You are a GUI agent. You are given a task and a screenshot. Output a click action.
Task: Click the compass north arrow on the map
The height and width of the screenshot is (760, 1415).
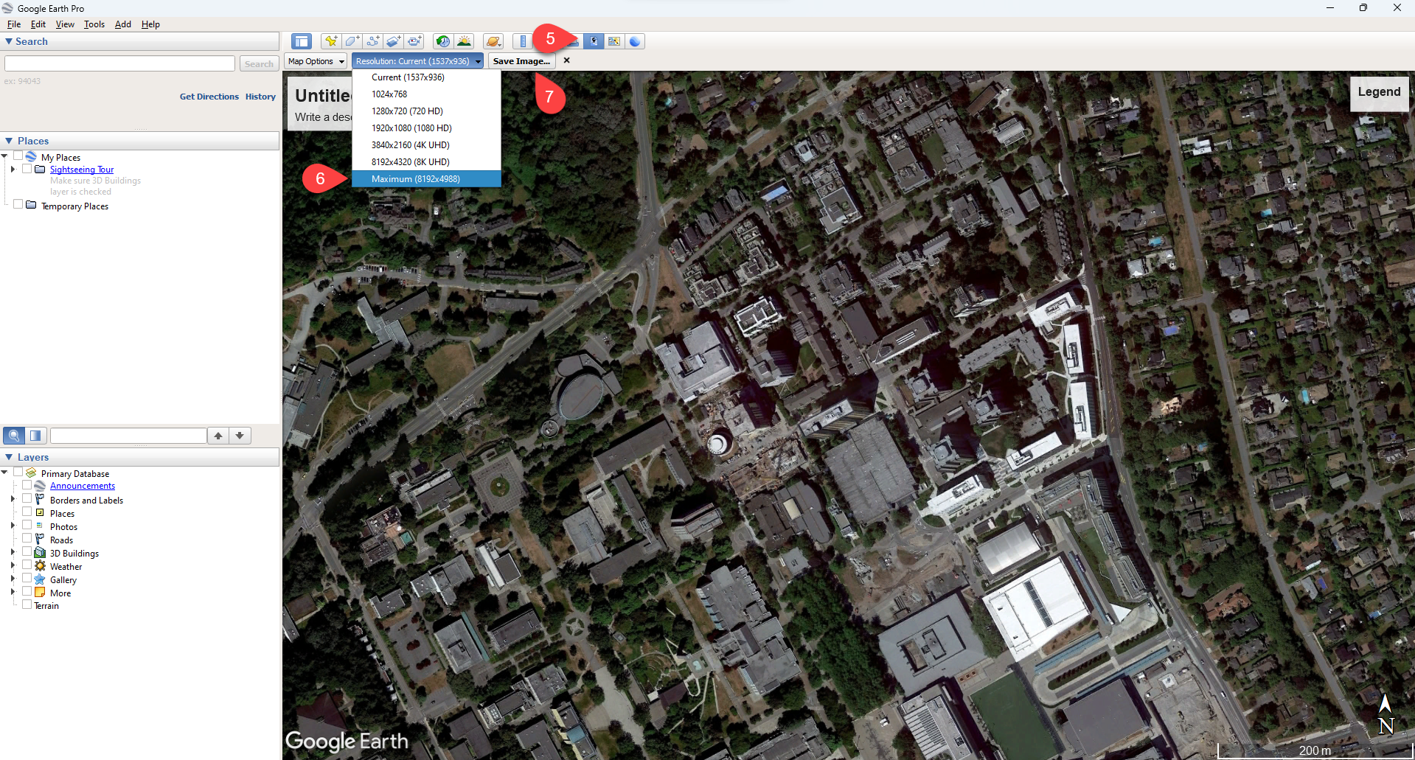click(1386, 714)
